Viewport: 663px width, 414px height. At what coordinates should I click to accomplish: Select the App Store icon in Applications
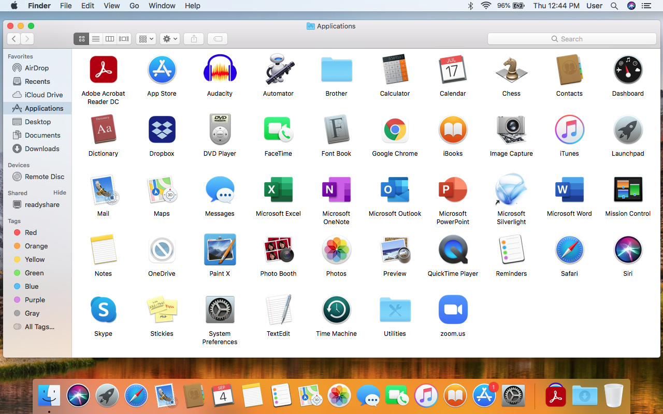click(x=162, y=69)
